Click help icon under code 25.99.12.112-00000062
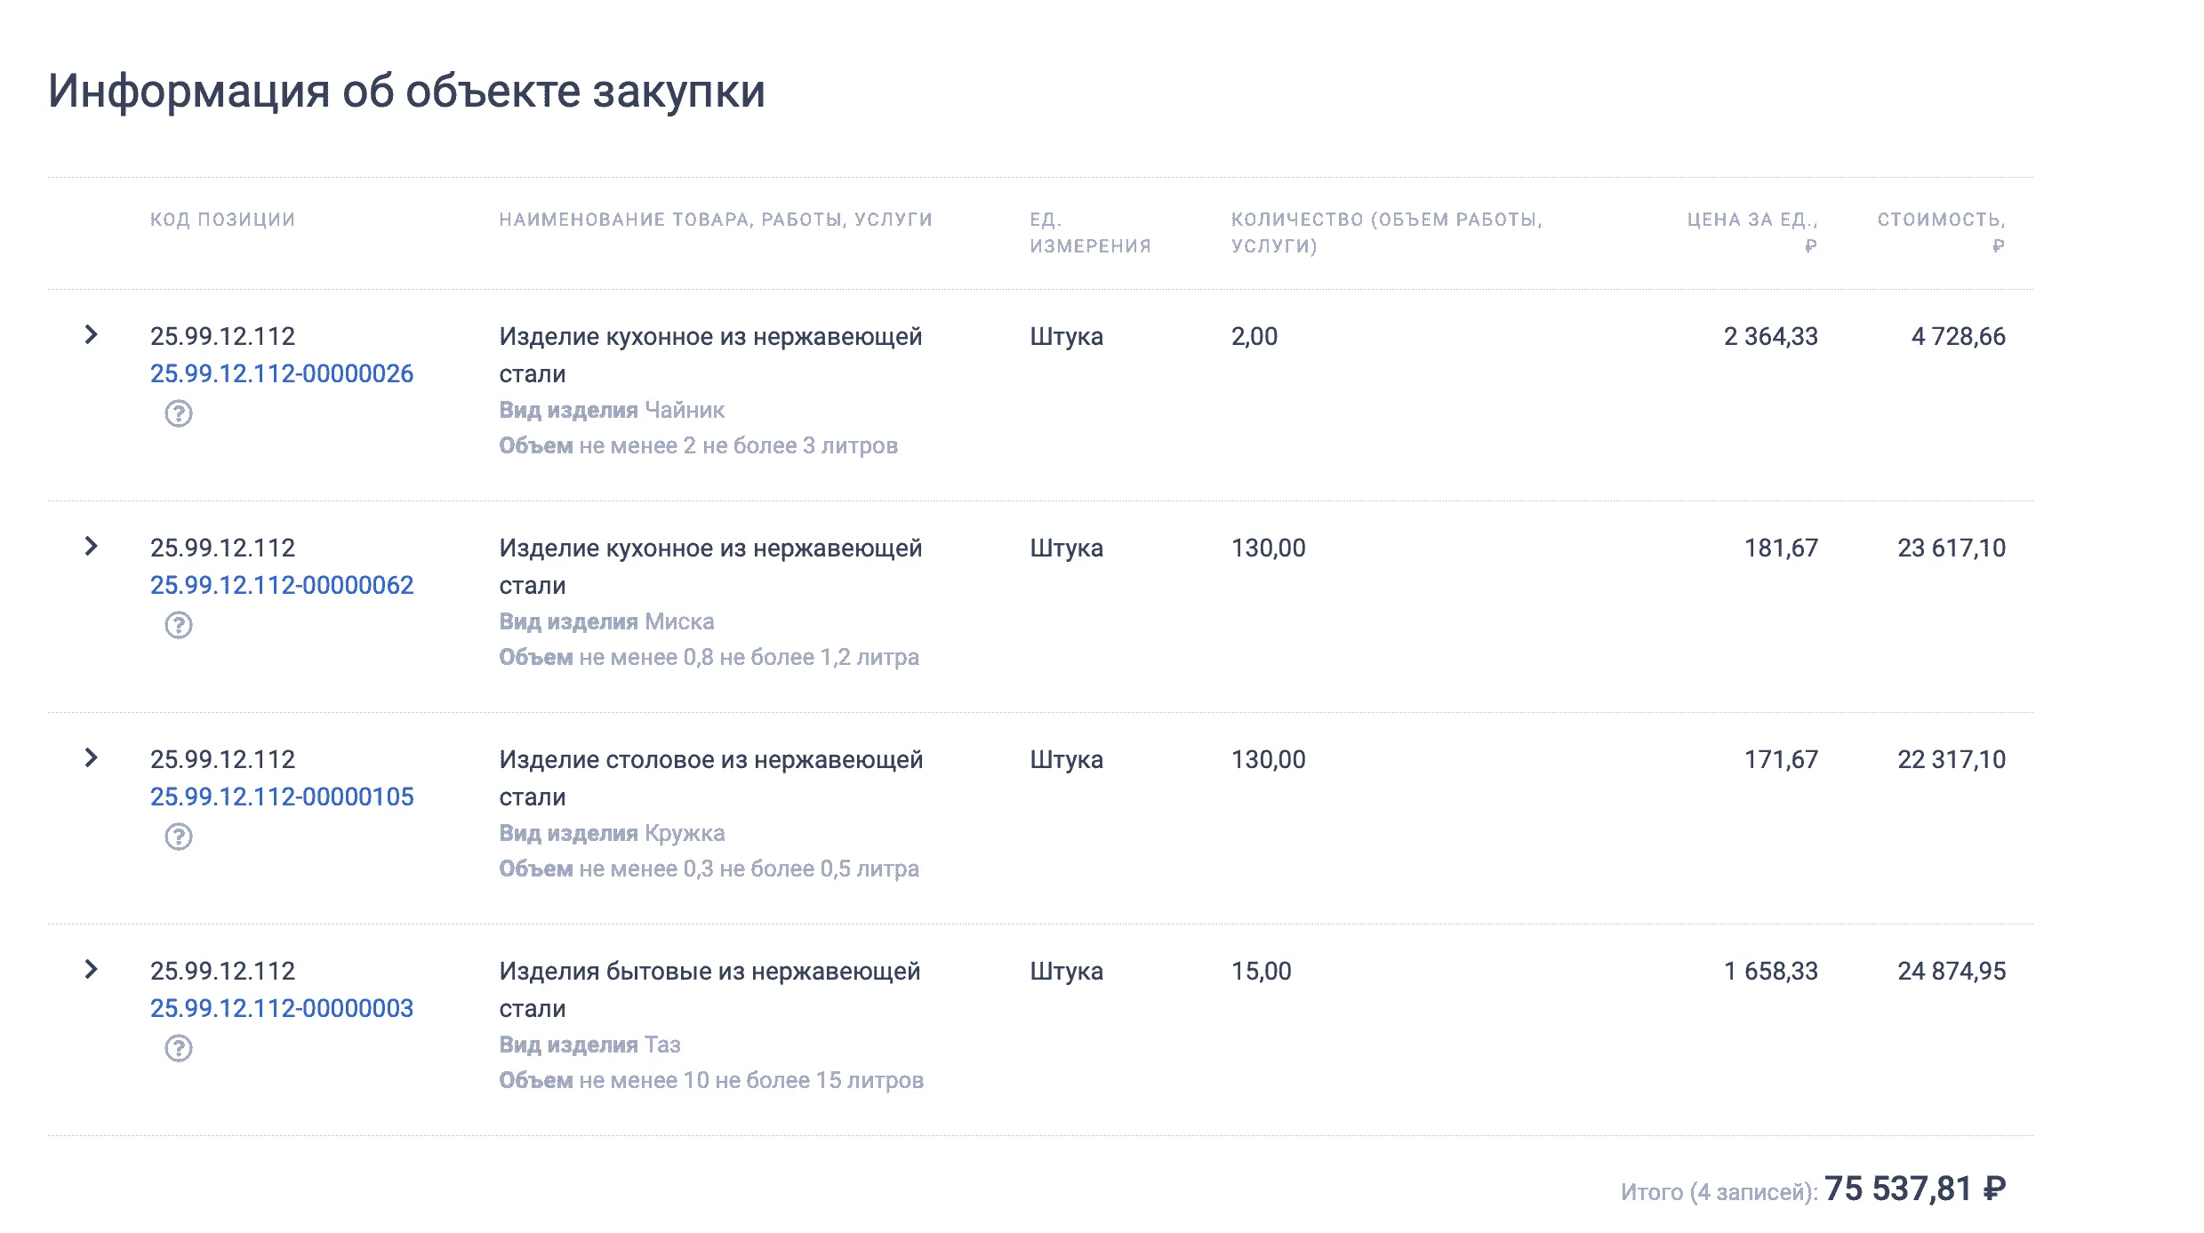2204x1233 pixels. (179, 625)
